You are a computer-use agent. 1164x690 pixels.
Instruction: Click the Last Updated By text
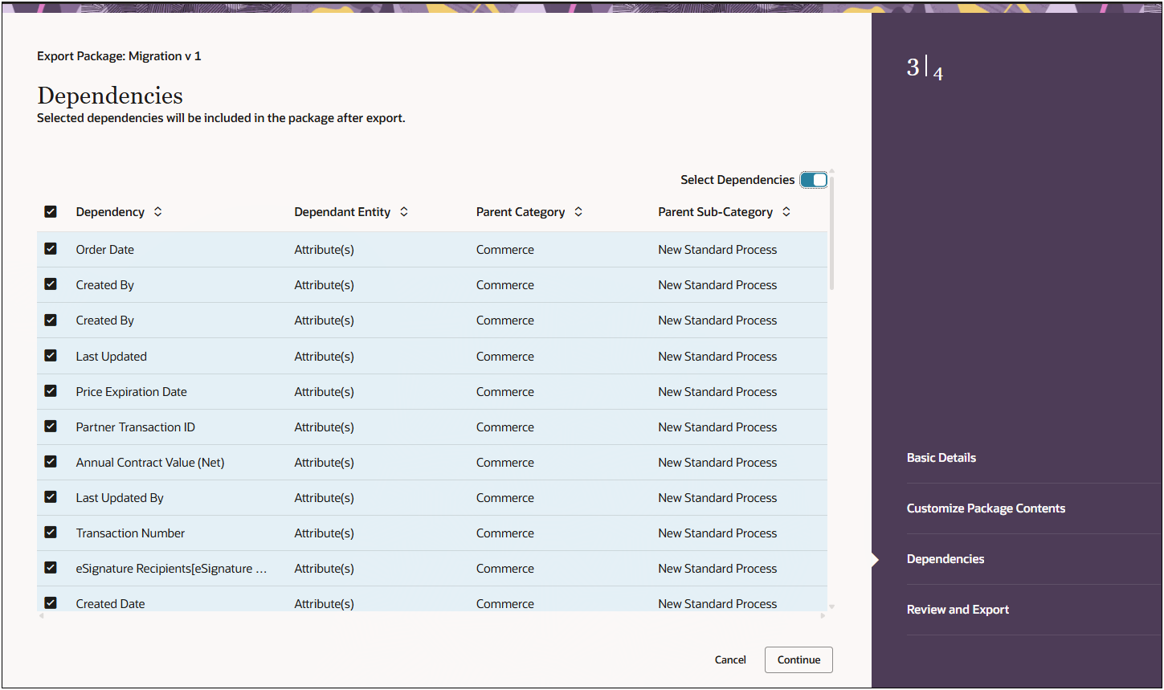[x=120, y=498]
